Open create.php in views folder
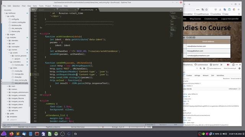The width and height of the screenshot is (245, 137). click(x=18, y=71)
